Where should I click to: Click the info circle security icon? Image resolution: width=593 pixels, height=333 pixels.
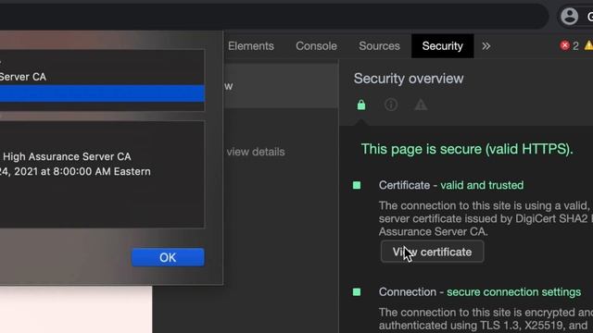pyautogui.click(x=391, y=105)
